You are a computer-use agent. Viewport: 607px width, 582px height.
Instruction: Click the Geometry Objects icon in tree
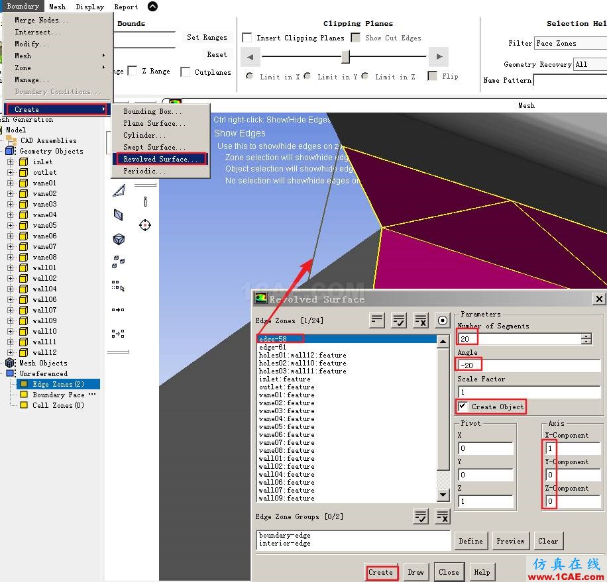(x=11, y=151)
